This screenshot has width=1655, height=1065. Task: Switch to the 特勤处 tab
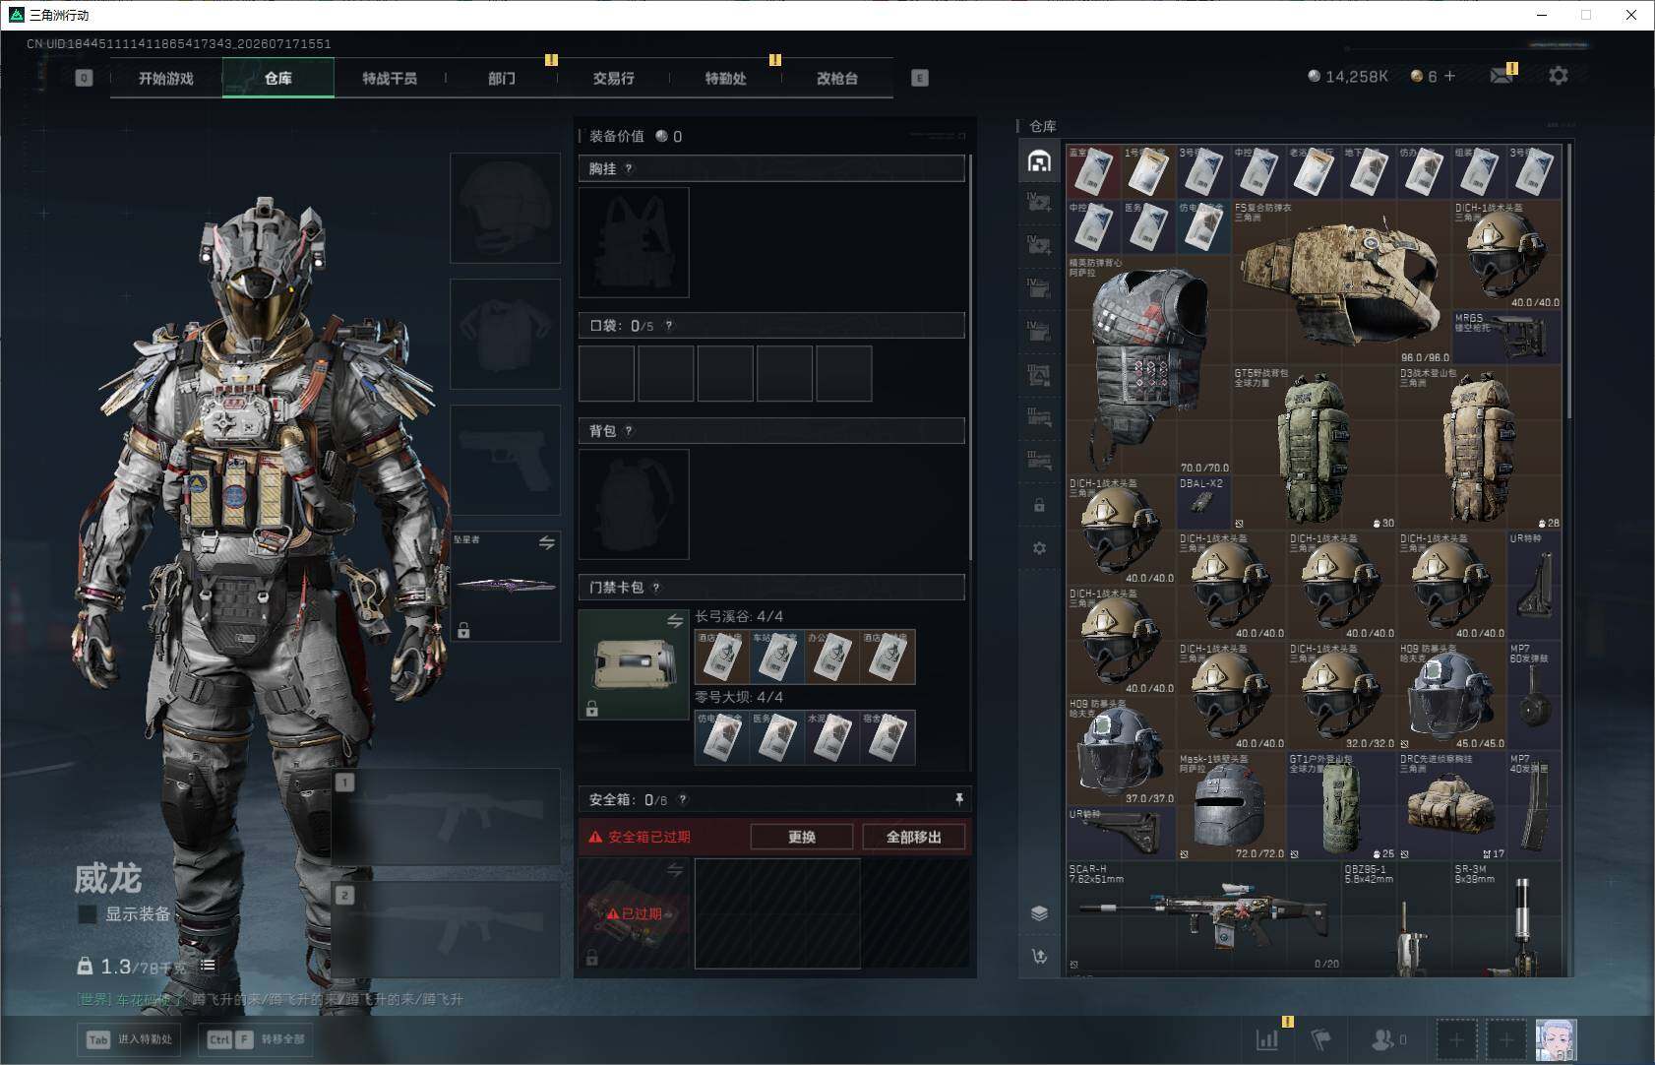pos(725,78)
